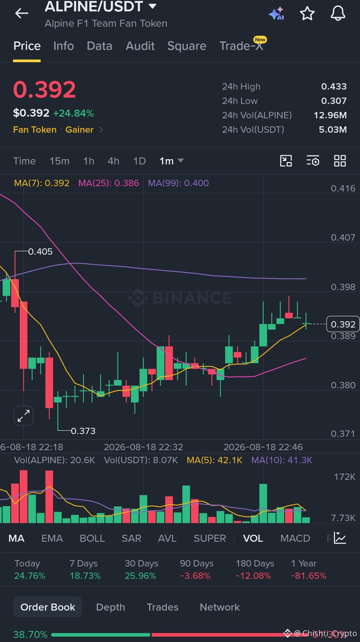Open the Fan Token tag

point(35,130)
